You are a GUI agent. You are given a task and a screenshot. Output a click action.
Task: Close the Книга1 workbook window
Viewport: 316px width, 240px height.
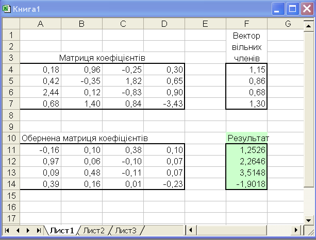click(x=307, y=9)
